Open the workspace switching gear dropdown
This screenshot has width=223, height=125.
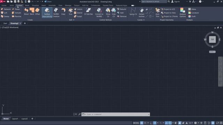[x=198, y=123]
